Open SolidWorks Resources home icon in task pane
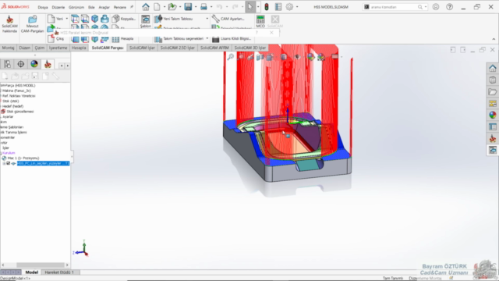This screenshot has width=499, height=281. click(x=492, y=68)
